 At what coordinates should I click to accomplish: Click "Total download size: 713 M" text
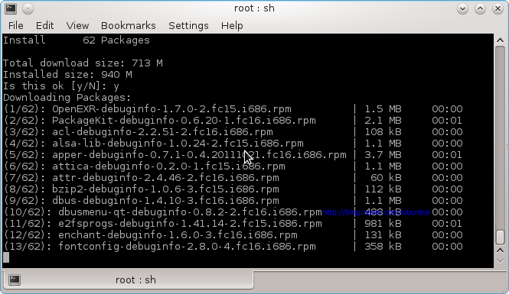click(83, 63)
